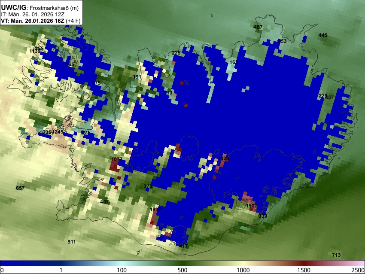Click the map value 1907
This screenshot has height=274, width=365.
(x=252, y=206)
